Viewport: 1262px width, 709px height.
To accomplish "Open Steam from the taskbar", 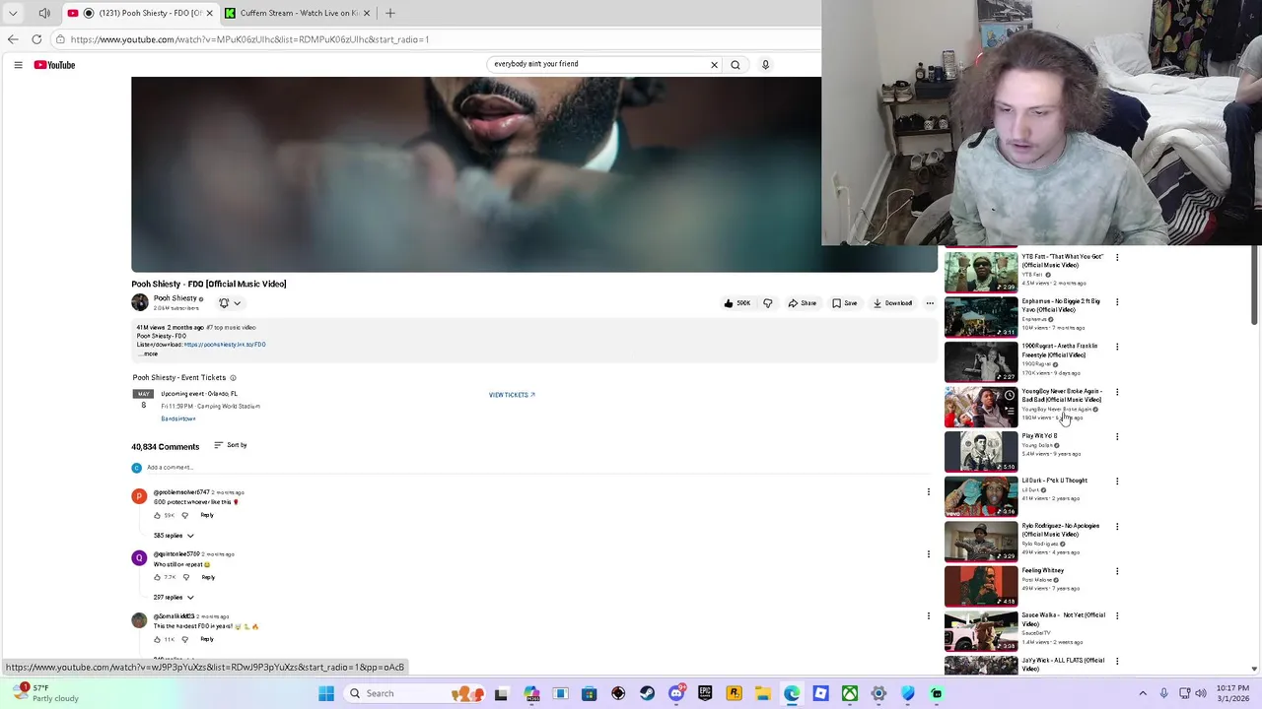I will [647, 693].
